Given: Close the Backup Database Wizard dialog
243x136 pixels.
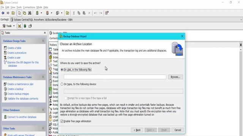Looking at the screenshot, I should tap(182, 36).
